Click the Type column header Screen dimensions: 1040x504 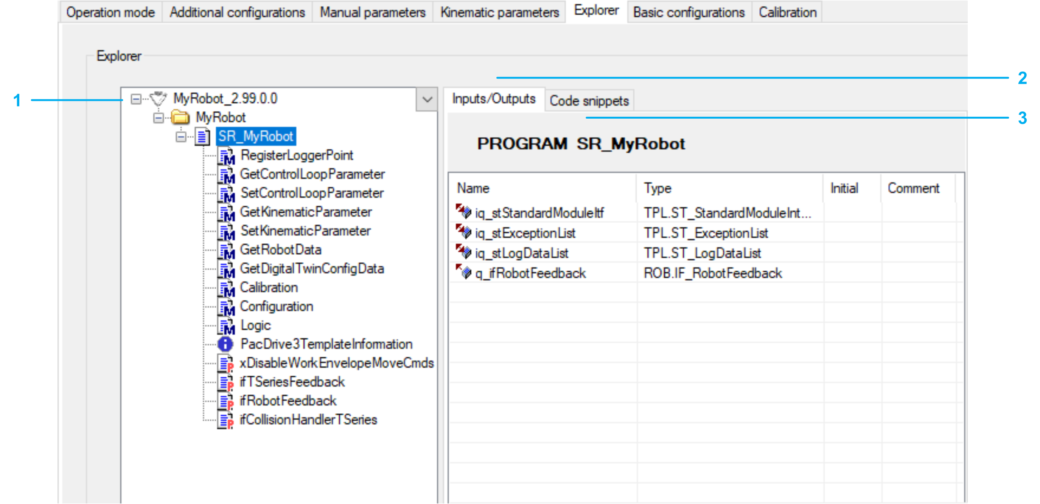657,188
